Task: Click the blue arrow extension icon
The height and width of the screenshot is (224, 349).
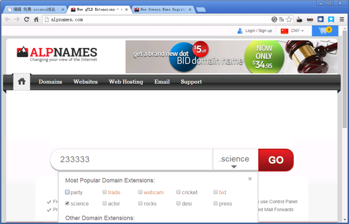Action: coord(320,19)
